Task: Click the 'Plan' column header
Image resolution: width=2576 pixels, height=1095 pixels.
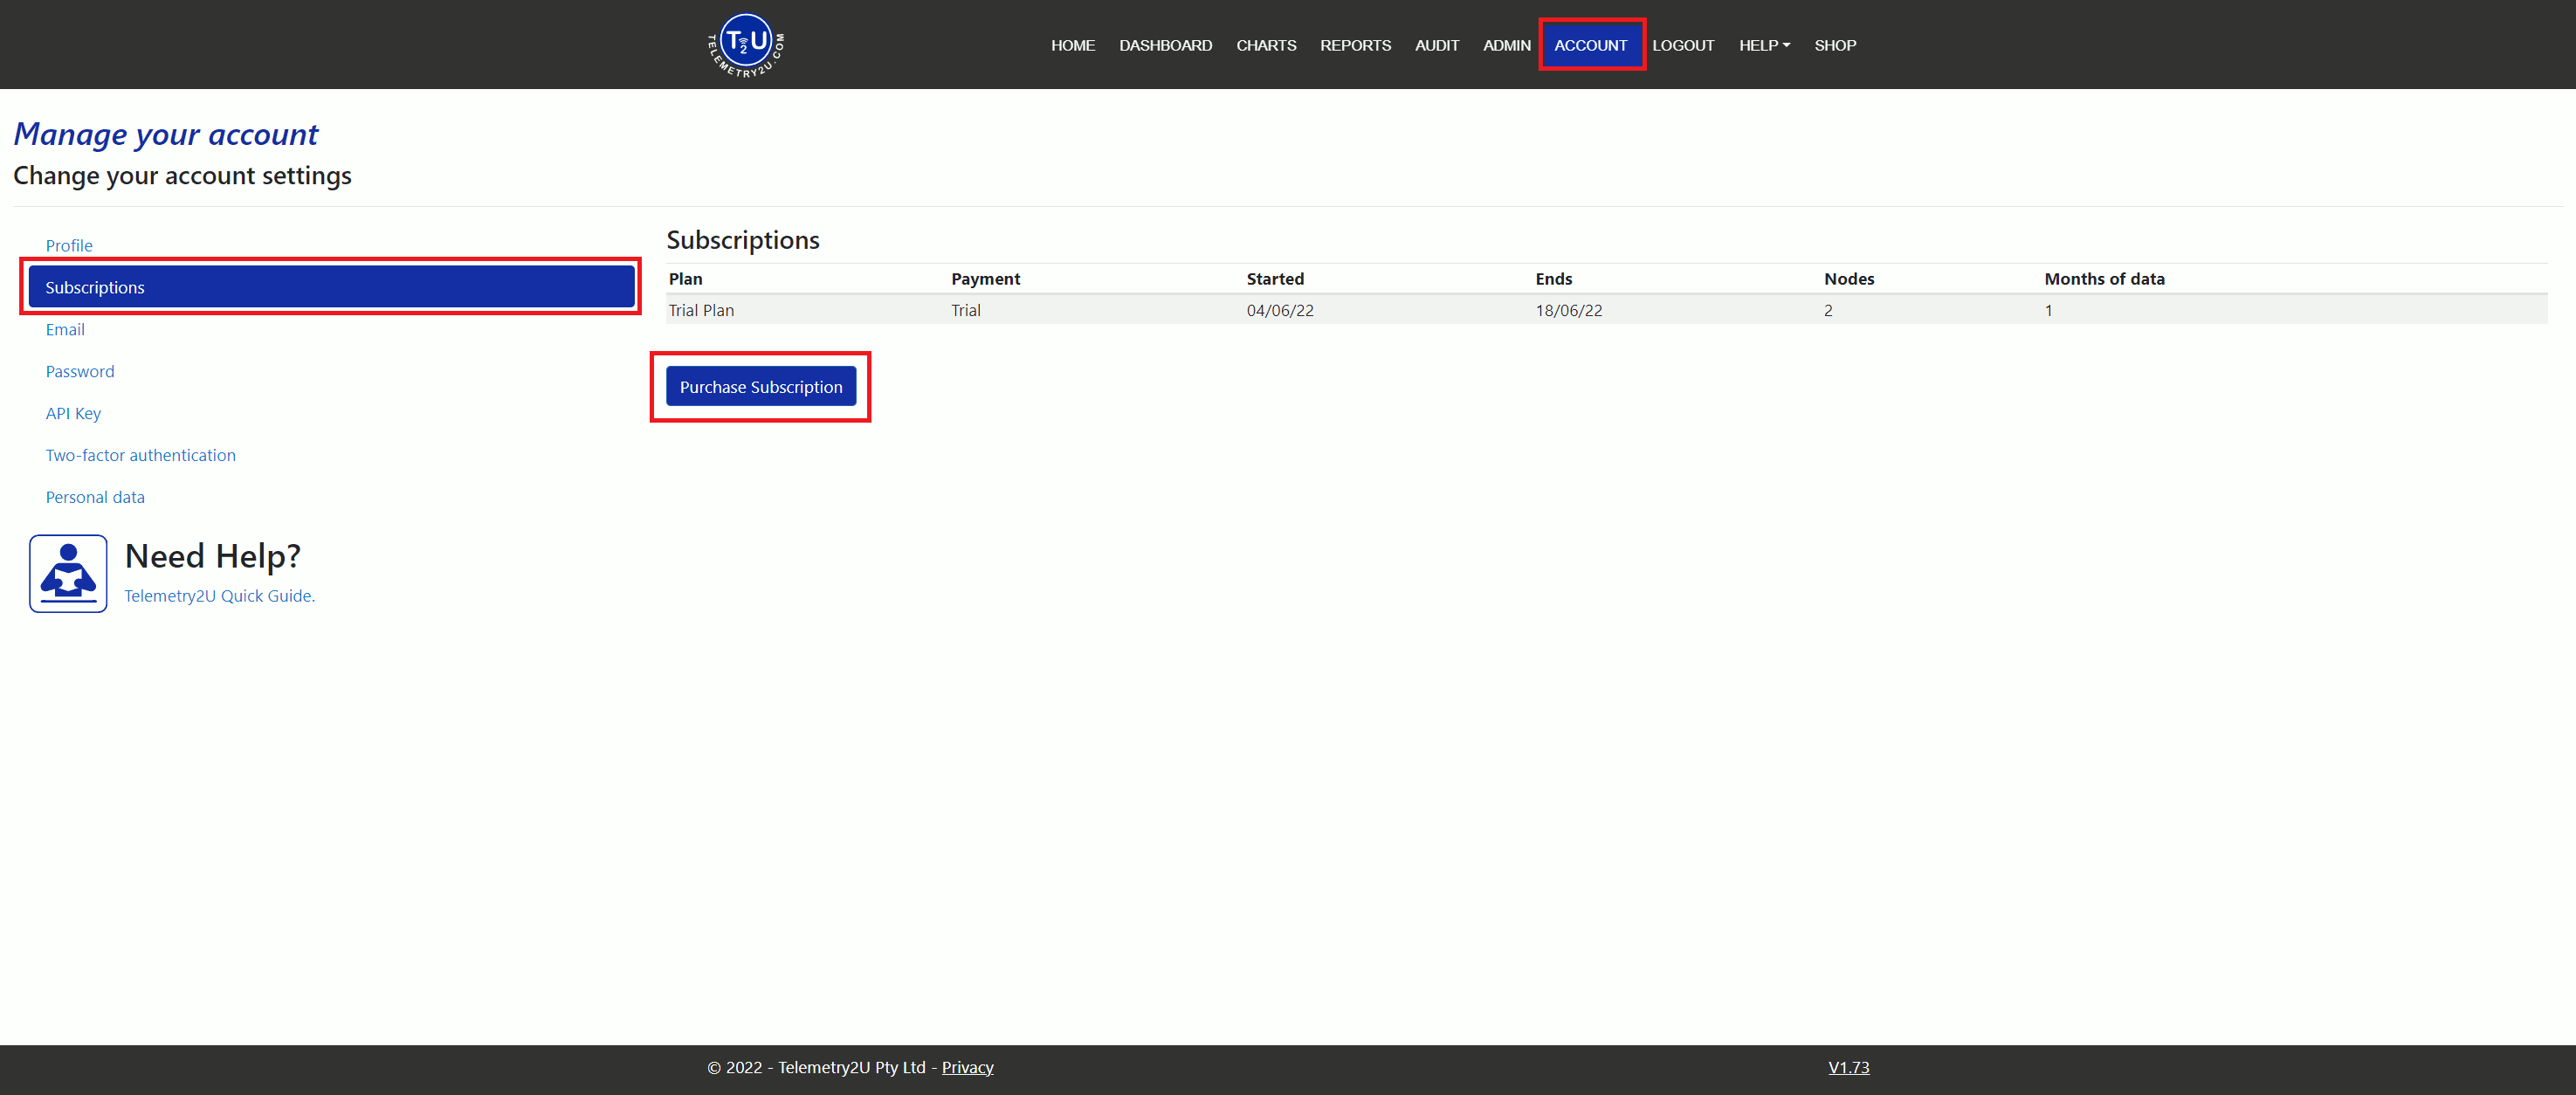Action: click(x=686, y=279)
